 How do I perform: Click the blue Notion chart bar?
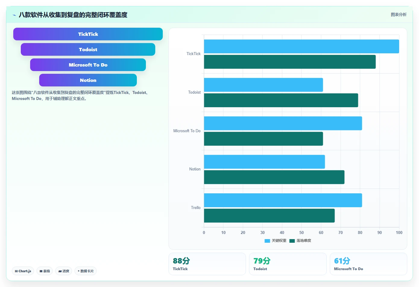264,162
